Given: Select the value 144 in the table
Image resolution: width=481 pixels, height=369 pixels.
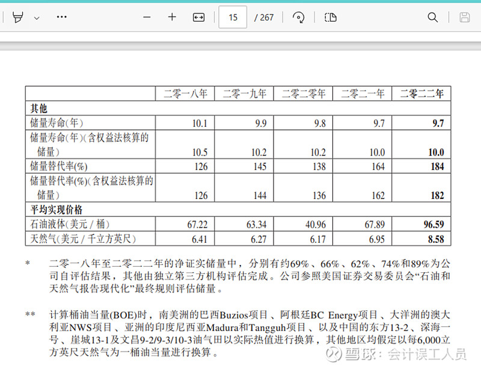Looking at the screenshot, I should pyautogui.click(x=260, y=195).
